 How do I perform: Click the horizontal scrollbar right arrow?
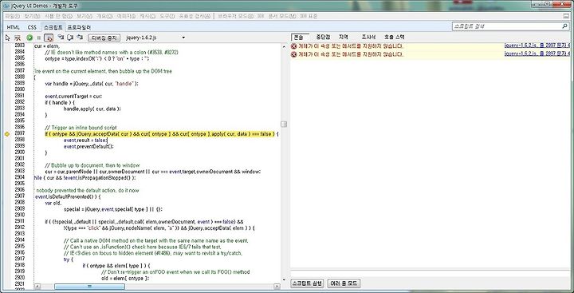pyautogui.click(x=277, y=287)
